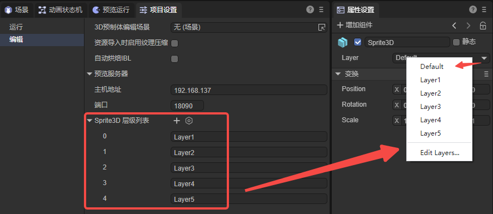This screenshot has height=214, width=493.
Task: Click the 增加组件 button
Action: tap(355, 26)
